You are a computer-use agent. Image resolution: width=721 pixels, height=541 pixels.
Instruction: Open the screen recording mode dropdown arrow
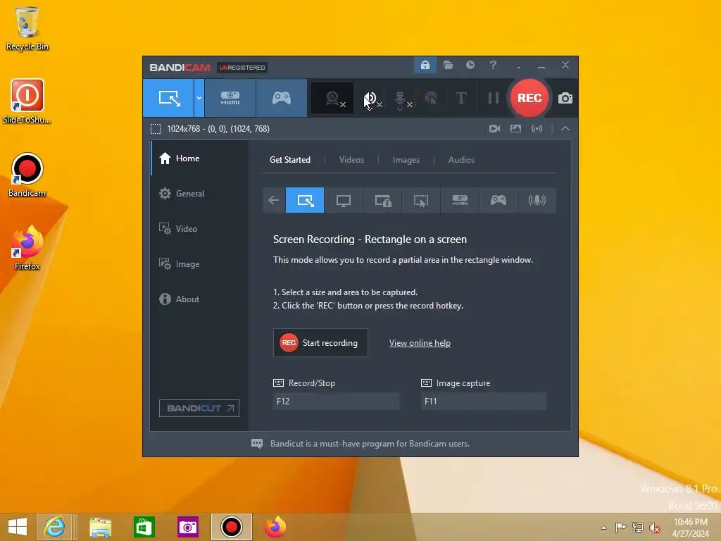199,98
